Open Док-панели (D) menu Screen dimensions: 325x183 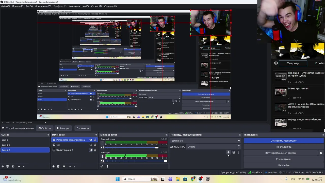pyautogui.click(x=43, y=6)
